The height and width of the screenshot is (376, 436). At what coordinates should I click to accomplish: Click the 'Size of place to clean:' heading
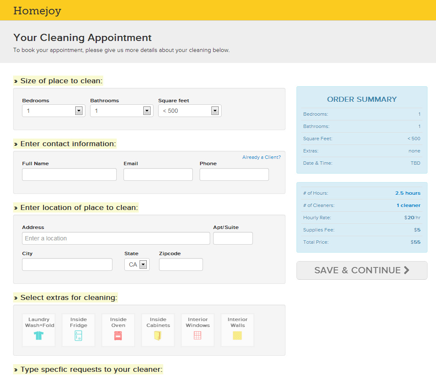click(x=61, y=81)
